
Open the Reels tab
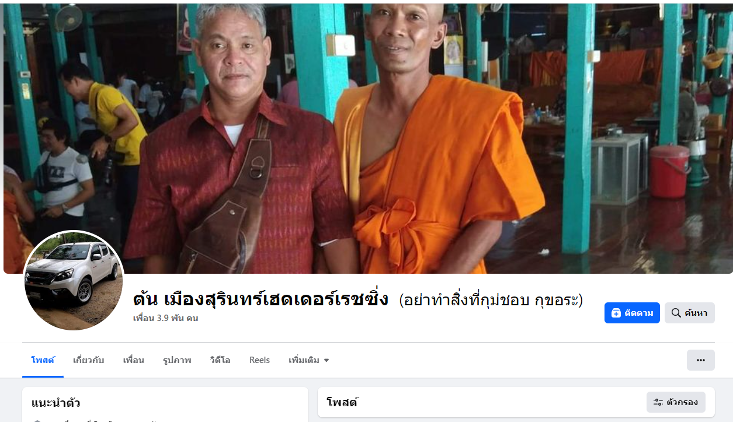click(x=259, y=360)
